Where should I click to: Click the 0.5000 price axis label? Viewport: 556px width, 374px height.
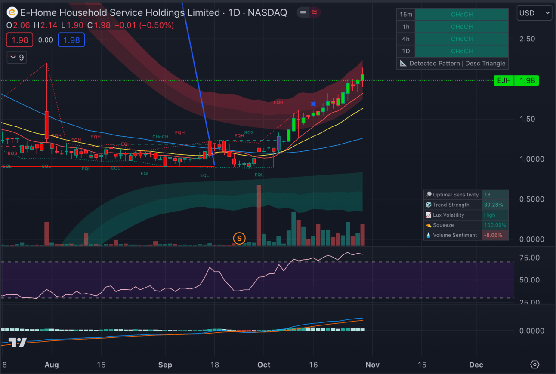532,199
